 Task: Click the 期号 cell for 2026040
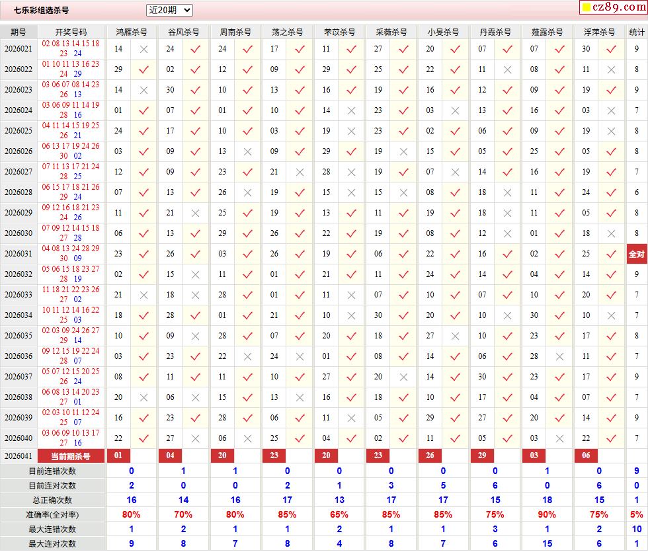point(19,438)
